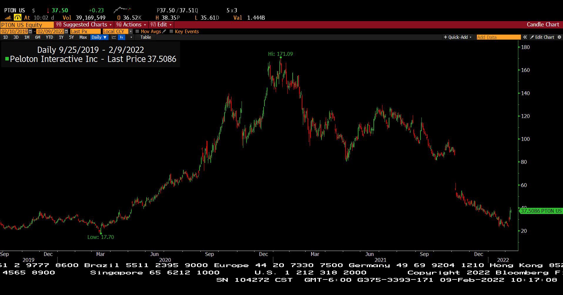Click the 180 label on price axis
The width and height of the screenshot is (563, 295).
coord(525,47)
